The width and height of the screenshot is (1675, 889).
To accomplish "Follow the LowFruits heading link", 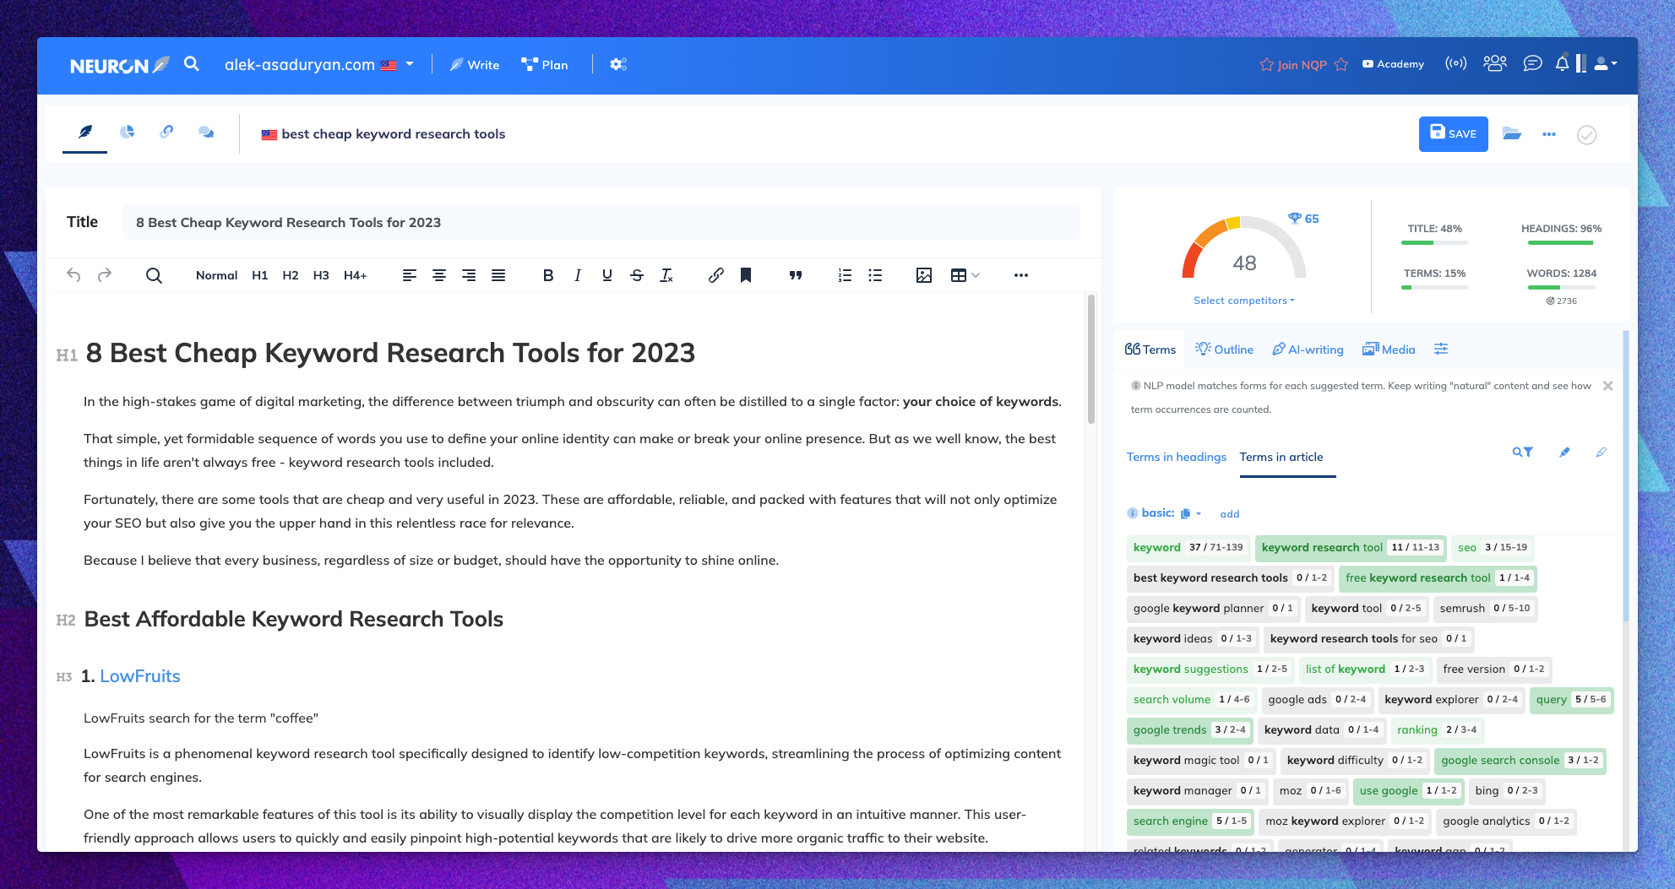I will (140, 676).
